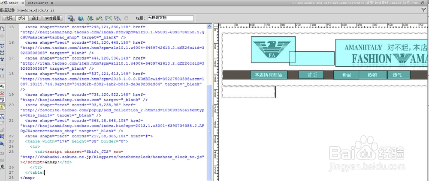Click the filter funnel icon for related files

pyautogui.click(x=423, y=10)
